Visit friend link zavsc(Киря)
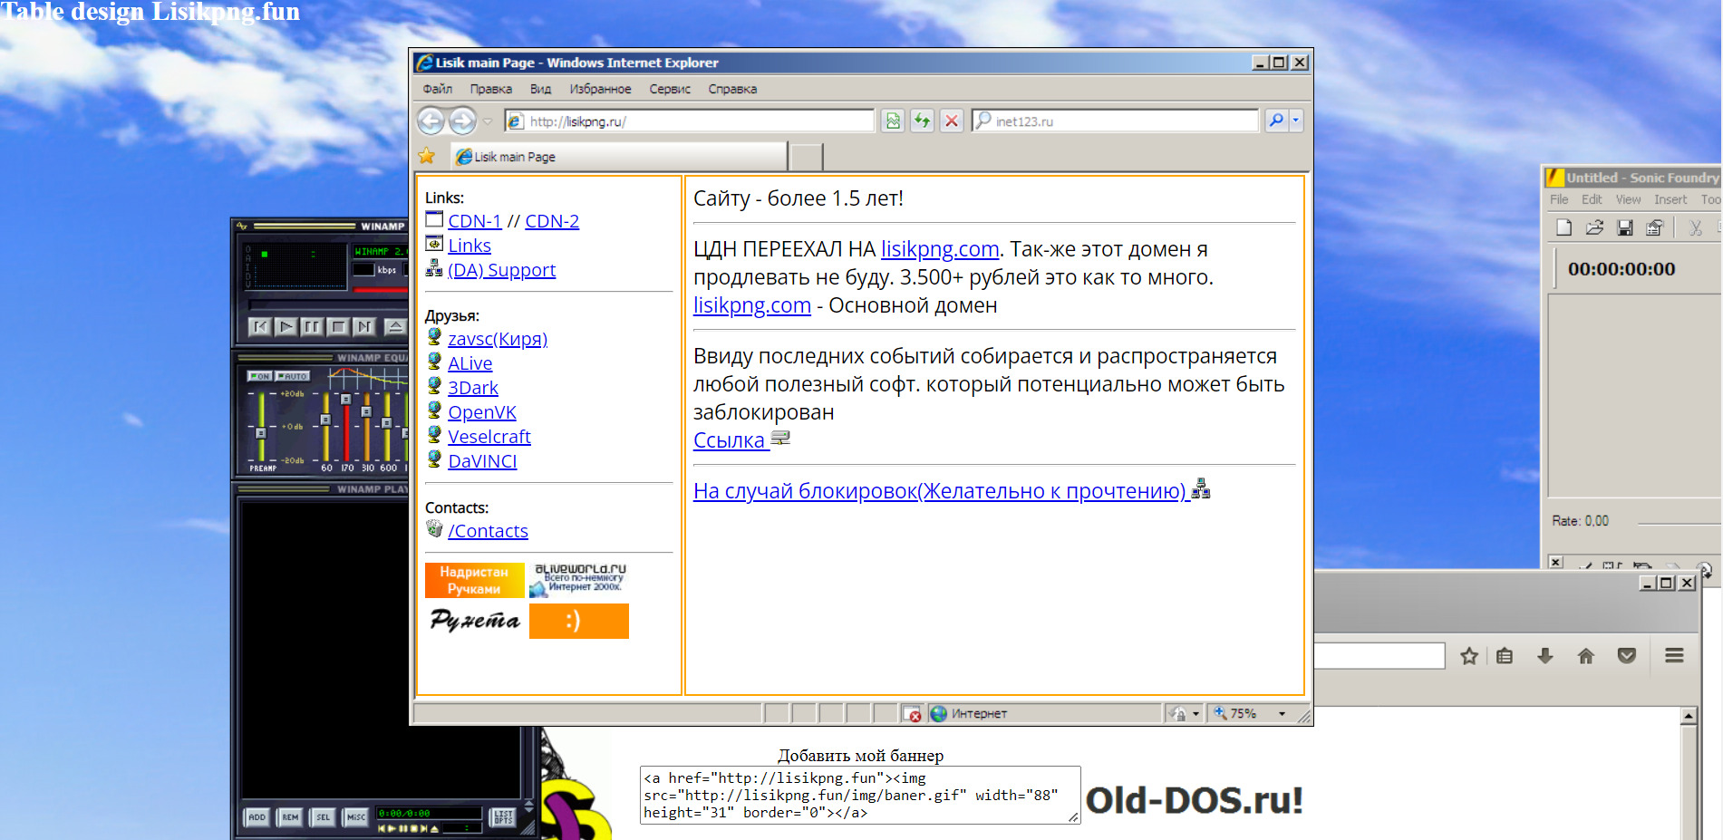Image resolution: width=1723 pixels, height=840 pixels. tap(498, 339)
